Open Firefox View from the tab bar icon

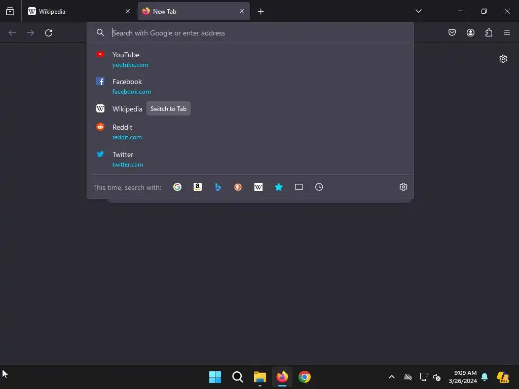10,11
